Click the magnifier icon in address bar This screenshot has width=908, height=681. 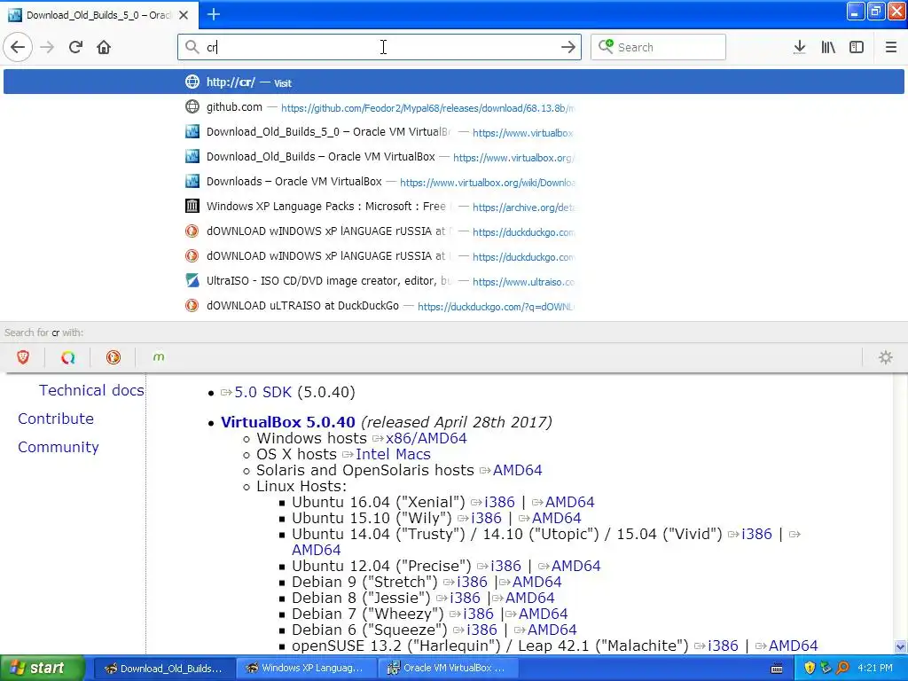click(x=192, y=47)
